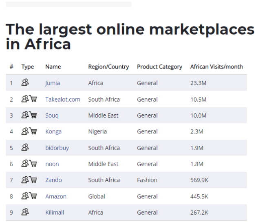Click the type icon in Amazon row
Viewport: 256px width, 222px height.
(x=29, y=196)
